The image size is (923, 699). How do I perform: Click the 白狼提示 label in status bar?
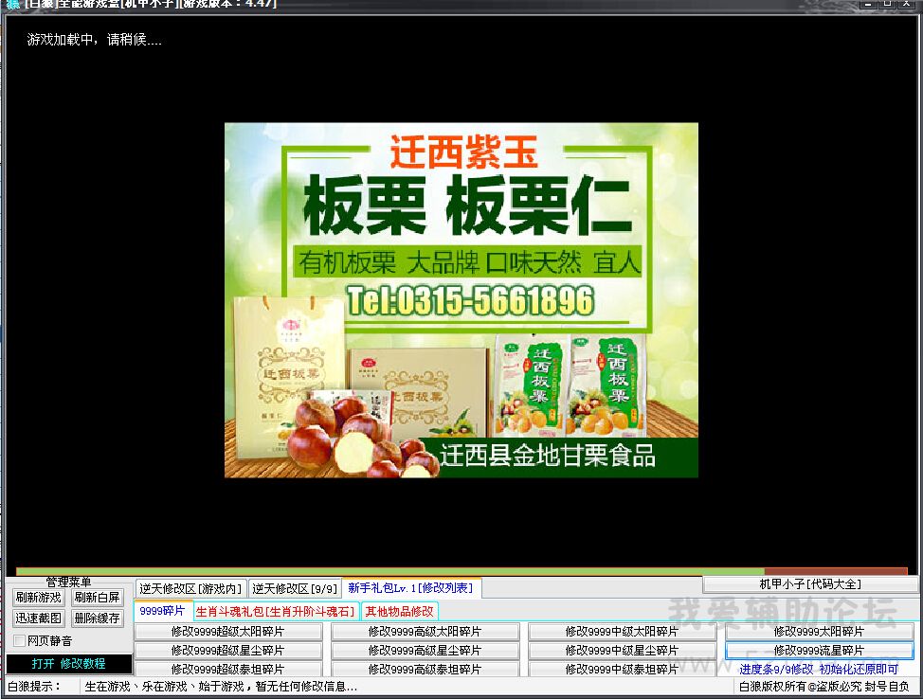tap(34, 687)
